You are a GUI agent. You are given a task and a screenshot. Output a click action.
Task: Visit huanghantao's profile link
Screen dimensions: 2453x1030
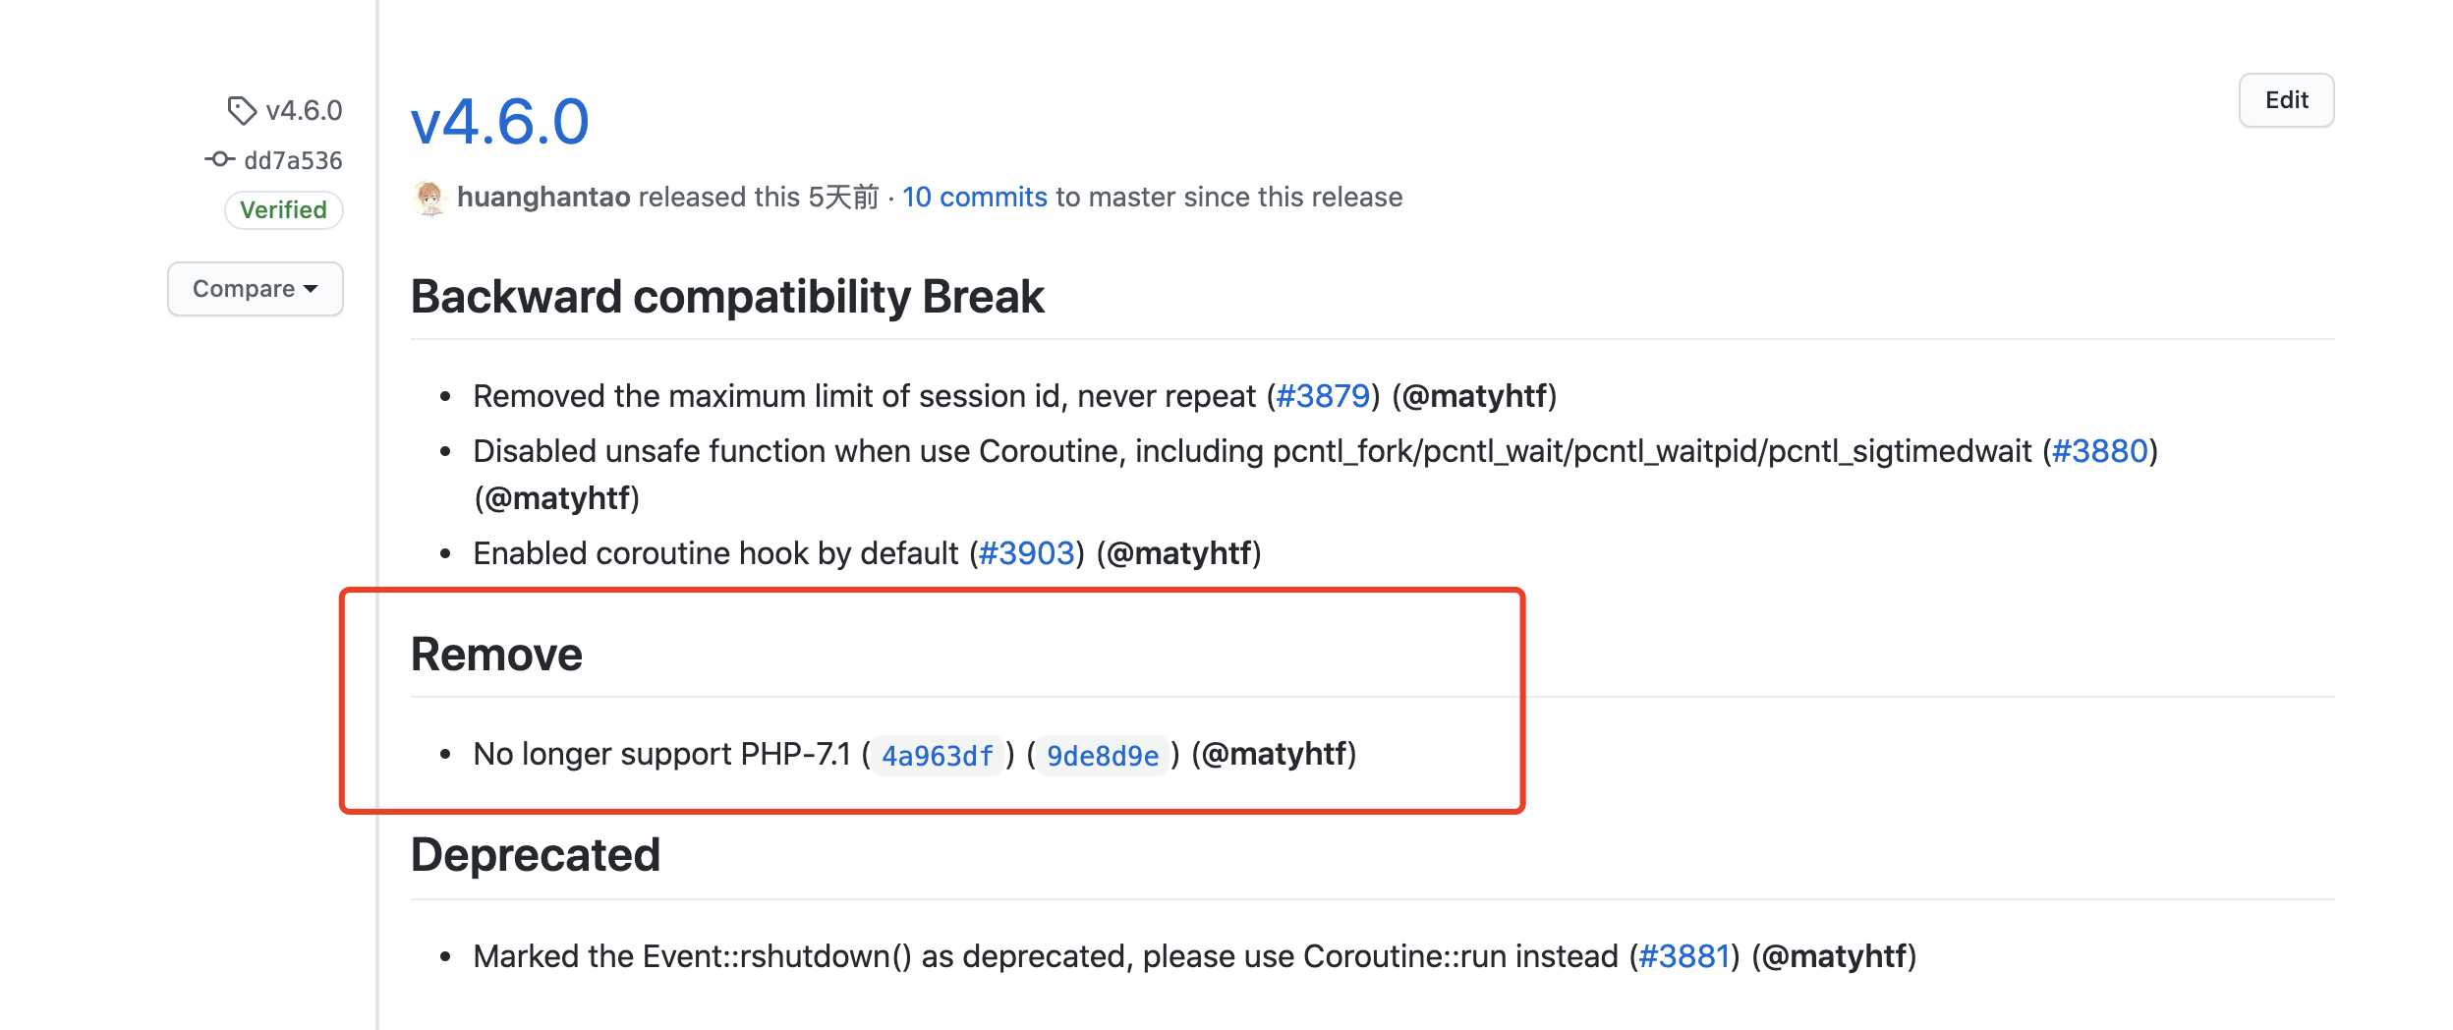click(544, 196)
